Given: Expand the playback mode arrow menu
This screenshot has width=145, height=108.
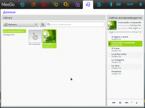Looking at the screenshot, I should [x=132, y=102].
